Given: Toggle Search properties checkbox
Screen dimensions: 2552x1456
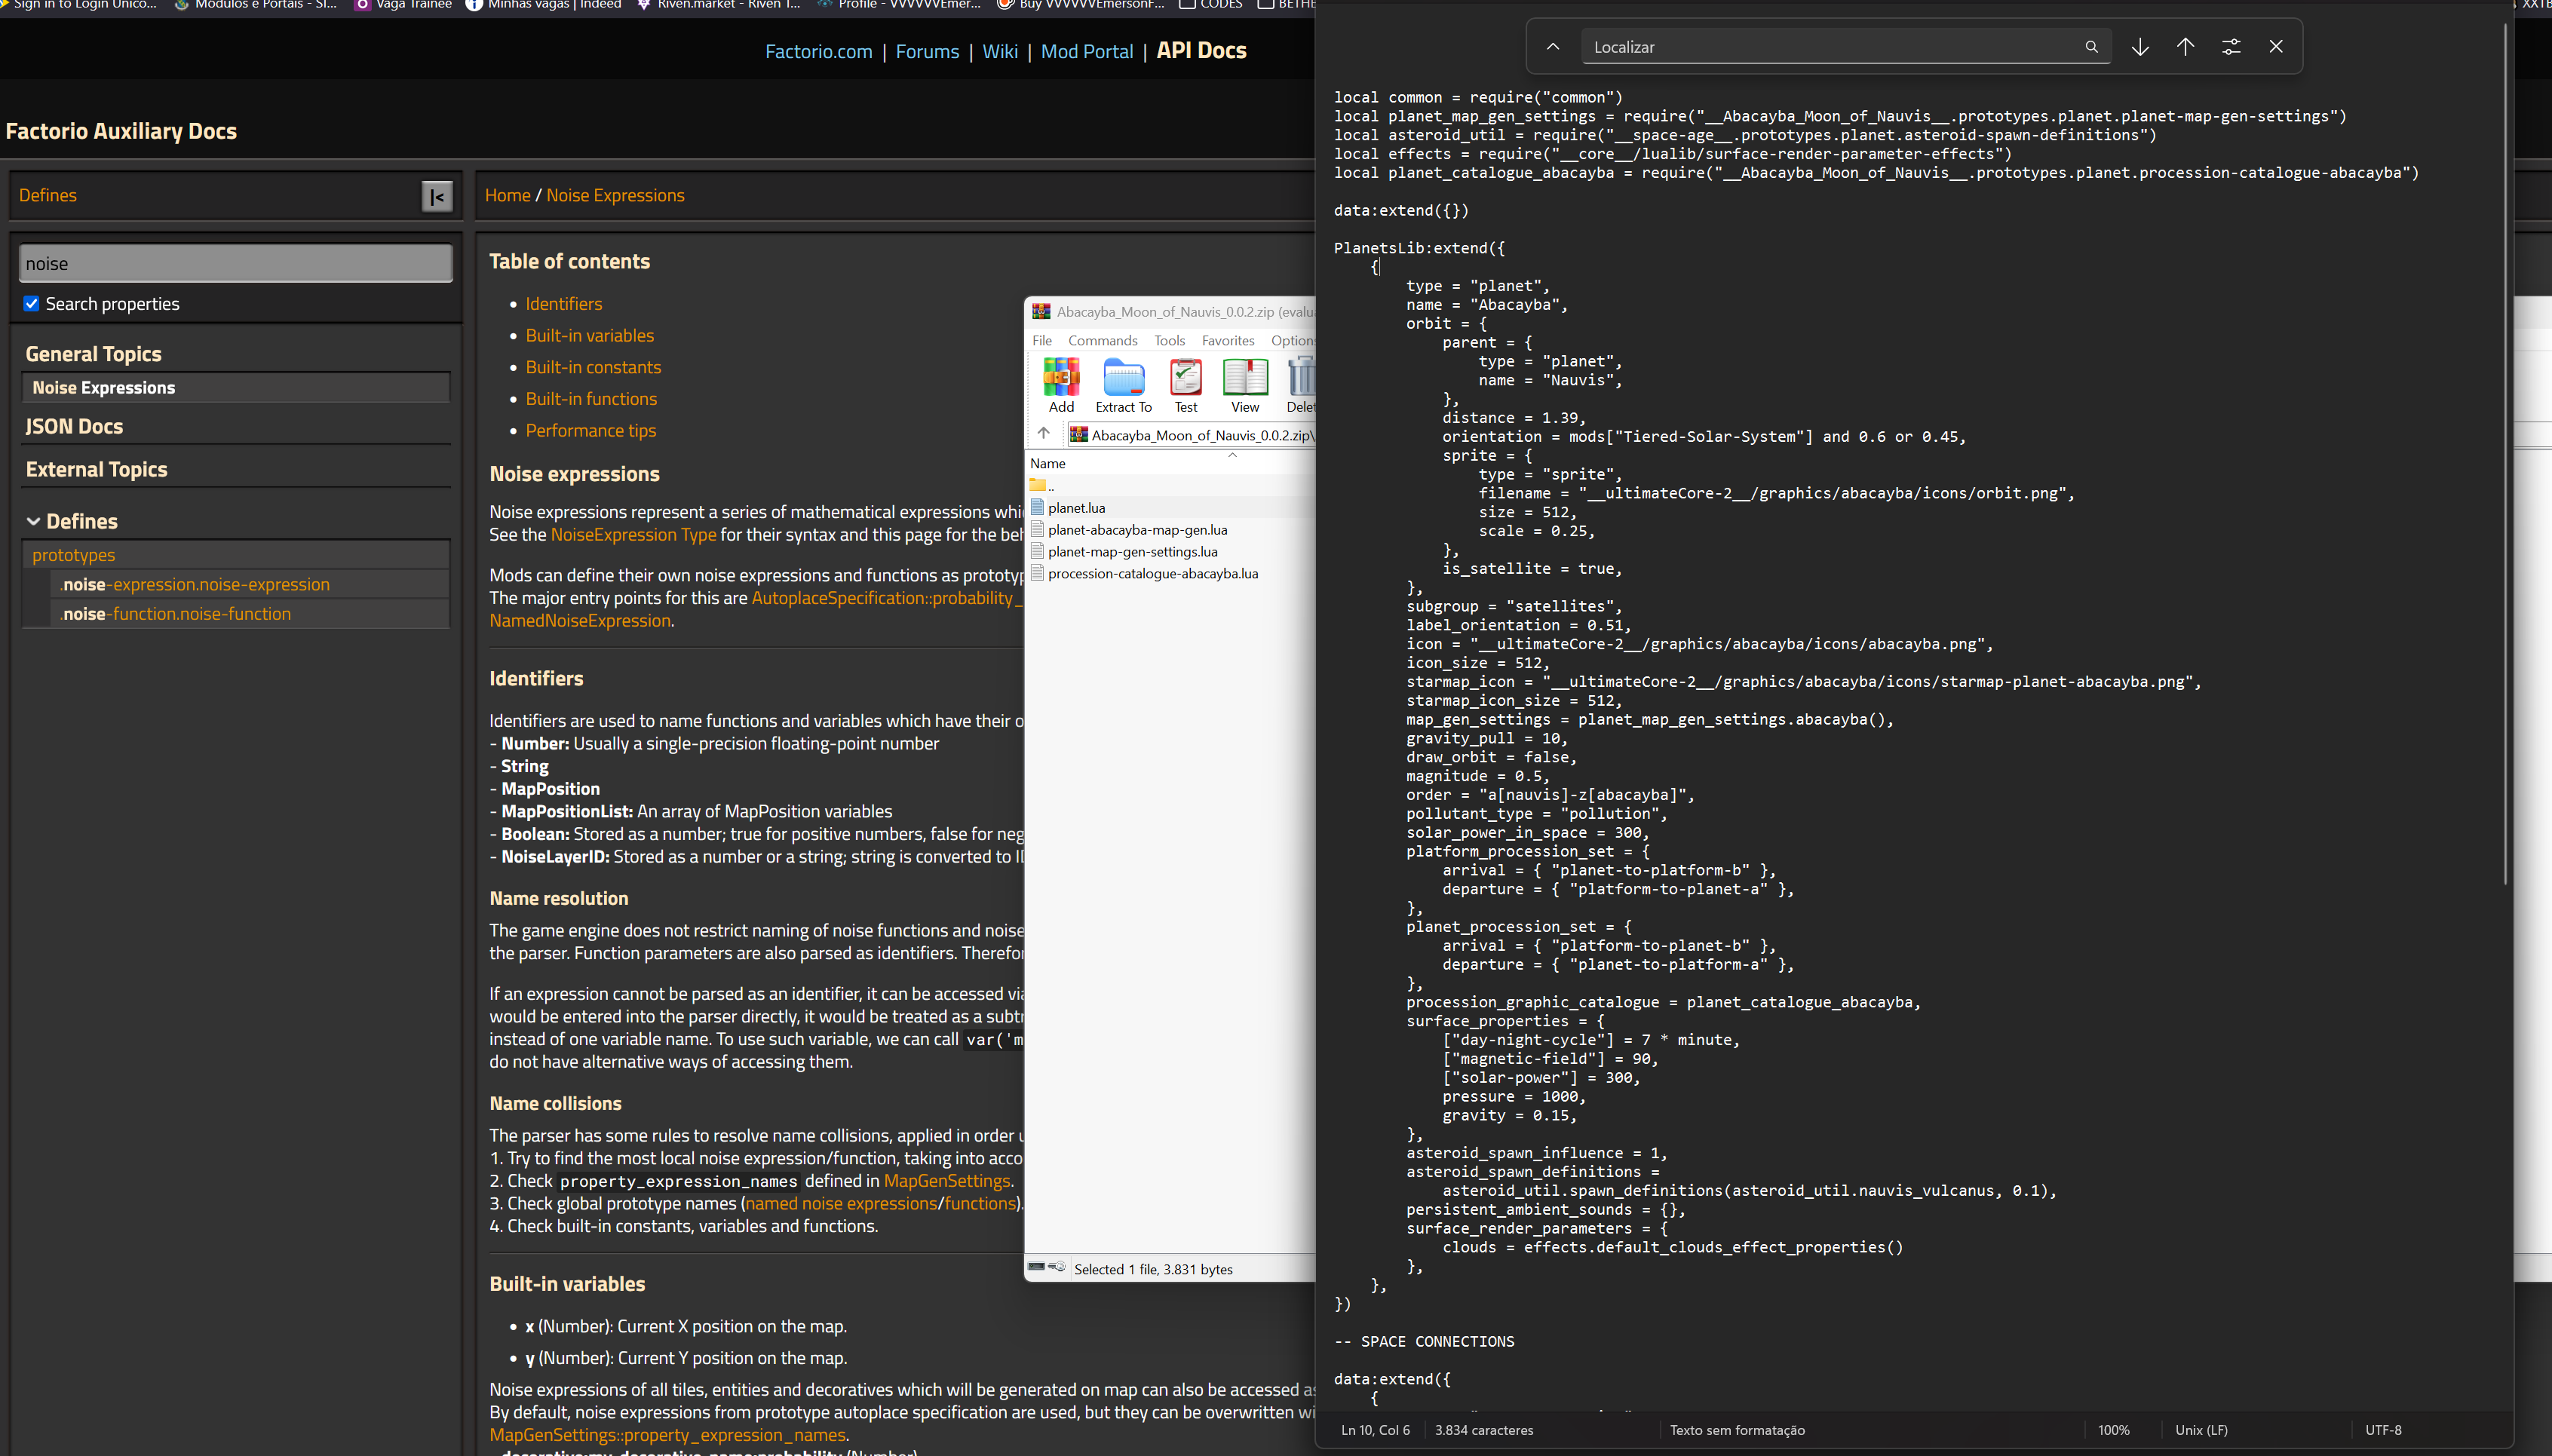Looking at the screenshot, I should 31,304.
